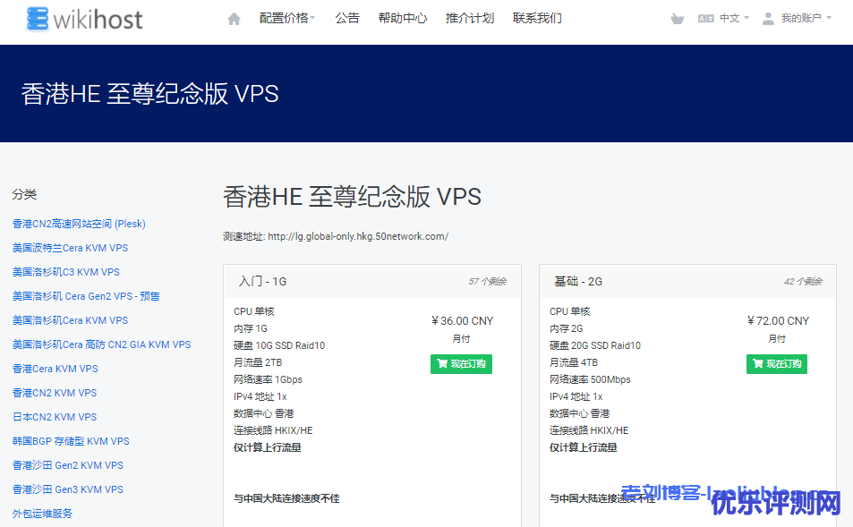
Task: Go to the 推介计划 page
Action: pos(470,19)
